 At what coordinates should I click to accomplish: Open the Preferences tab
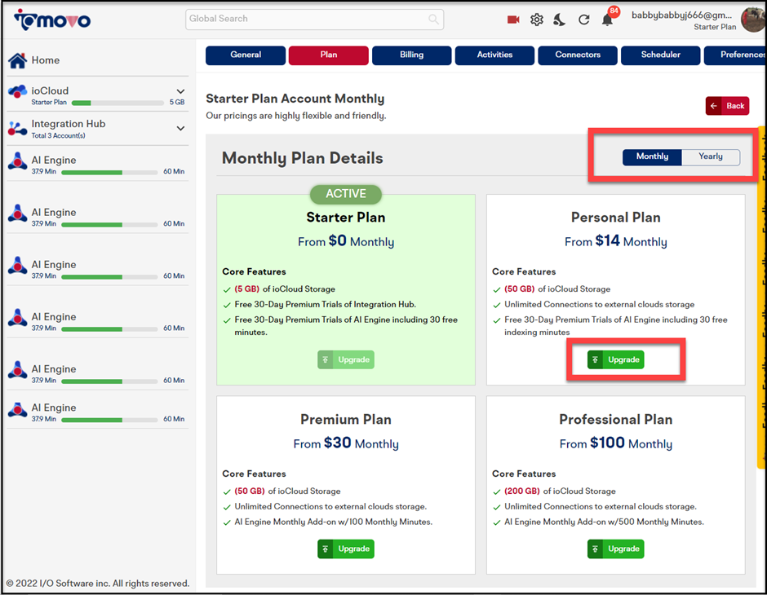(x=735, y=55)
